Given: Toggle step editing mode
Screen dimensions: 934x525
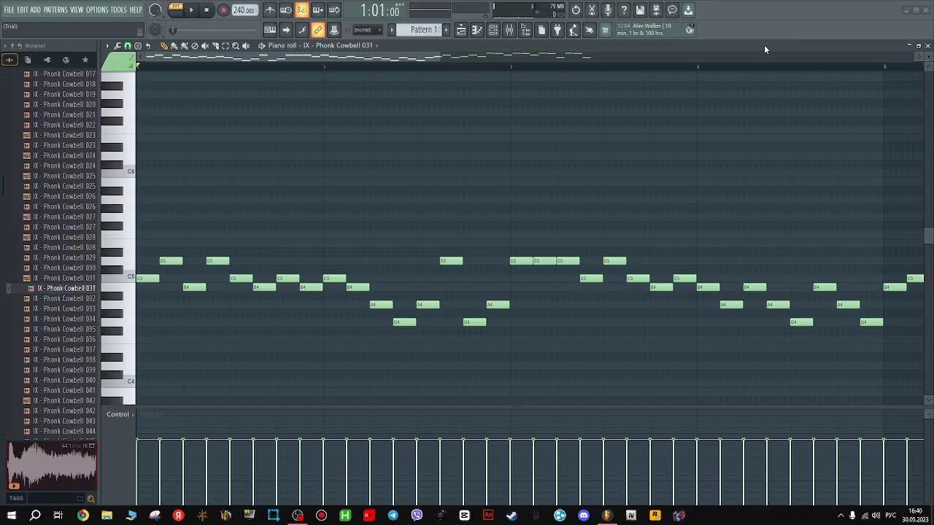Looking at the screenshot, I should click(x=302, y=30).
